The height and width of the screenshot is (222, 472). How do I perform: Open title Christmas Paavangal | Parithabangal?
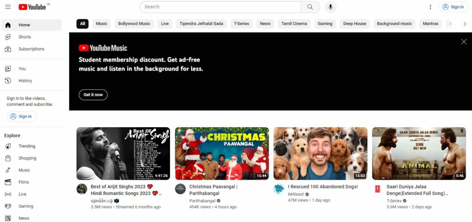tap(213, 190)
